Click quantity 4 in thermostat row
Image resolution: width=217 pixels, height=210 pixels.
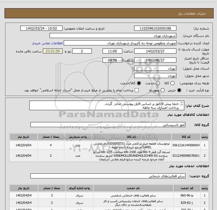[x=51, y=145]
